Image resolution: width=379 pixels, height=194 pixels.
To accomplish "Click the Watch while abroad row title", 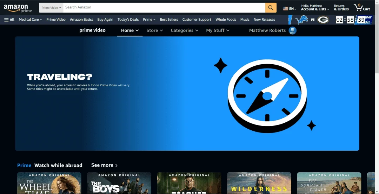I will click(x=58, y=165).
